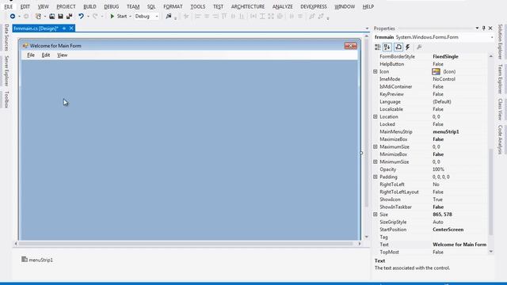Image resolution: width=507 pixels, height=285 pixels.
Task: Open the Debug configuration dropdown
Action: tap(157, 16)
